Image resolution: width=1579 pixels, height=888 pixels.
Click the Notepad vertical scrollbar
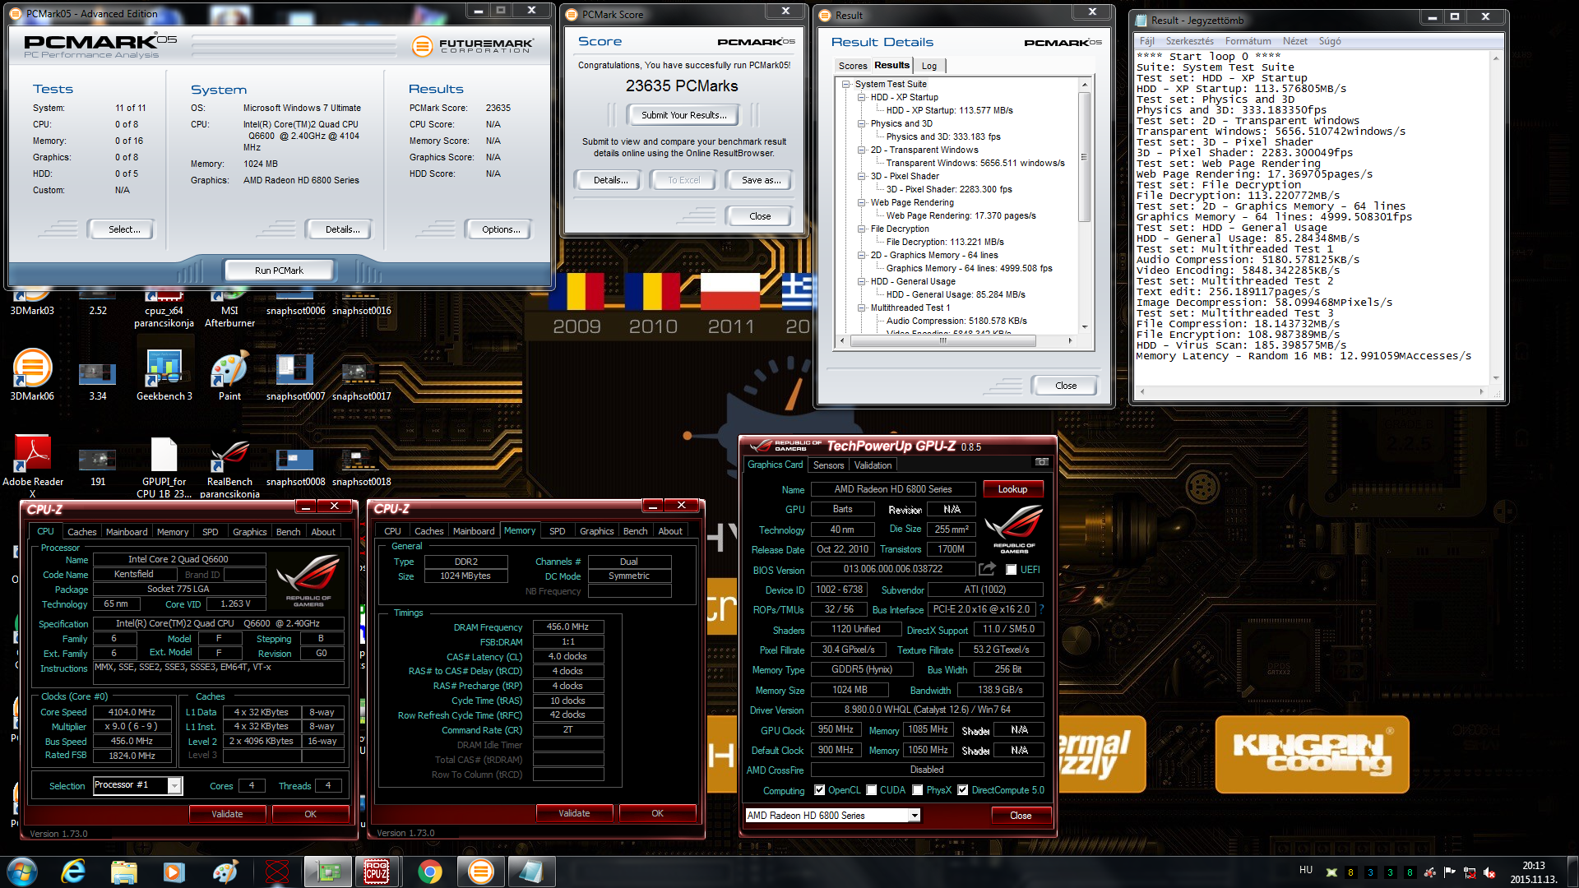[1495, 218]
